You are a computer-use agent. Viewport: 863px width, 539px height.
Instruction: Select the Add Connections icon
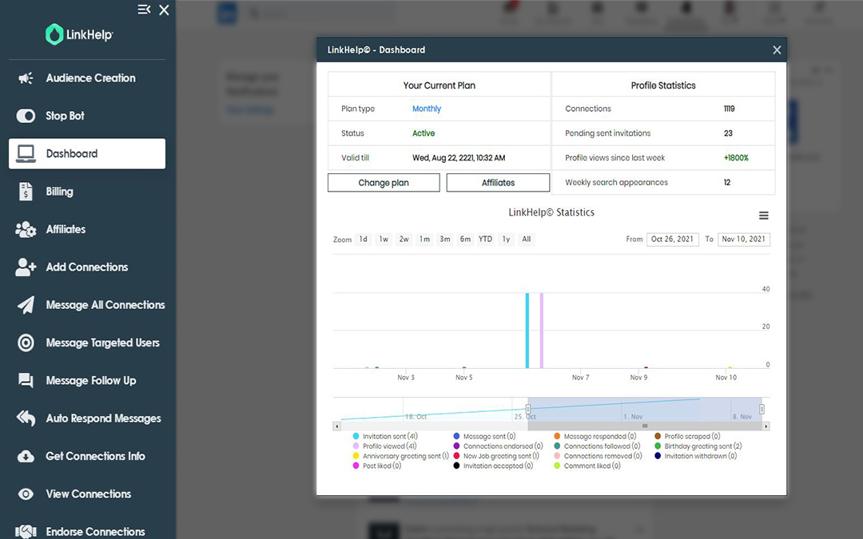[24, 267]
